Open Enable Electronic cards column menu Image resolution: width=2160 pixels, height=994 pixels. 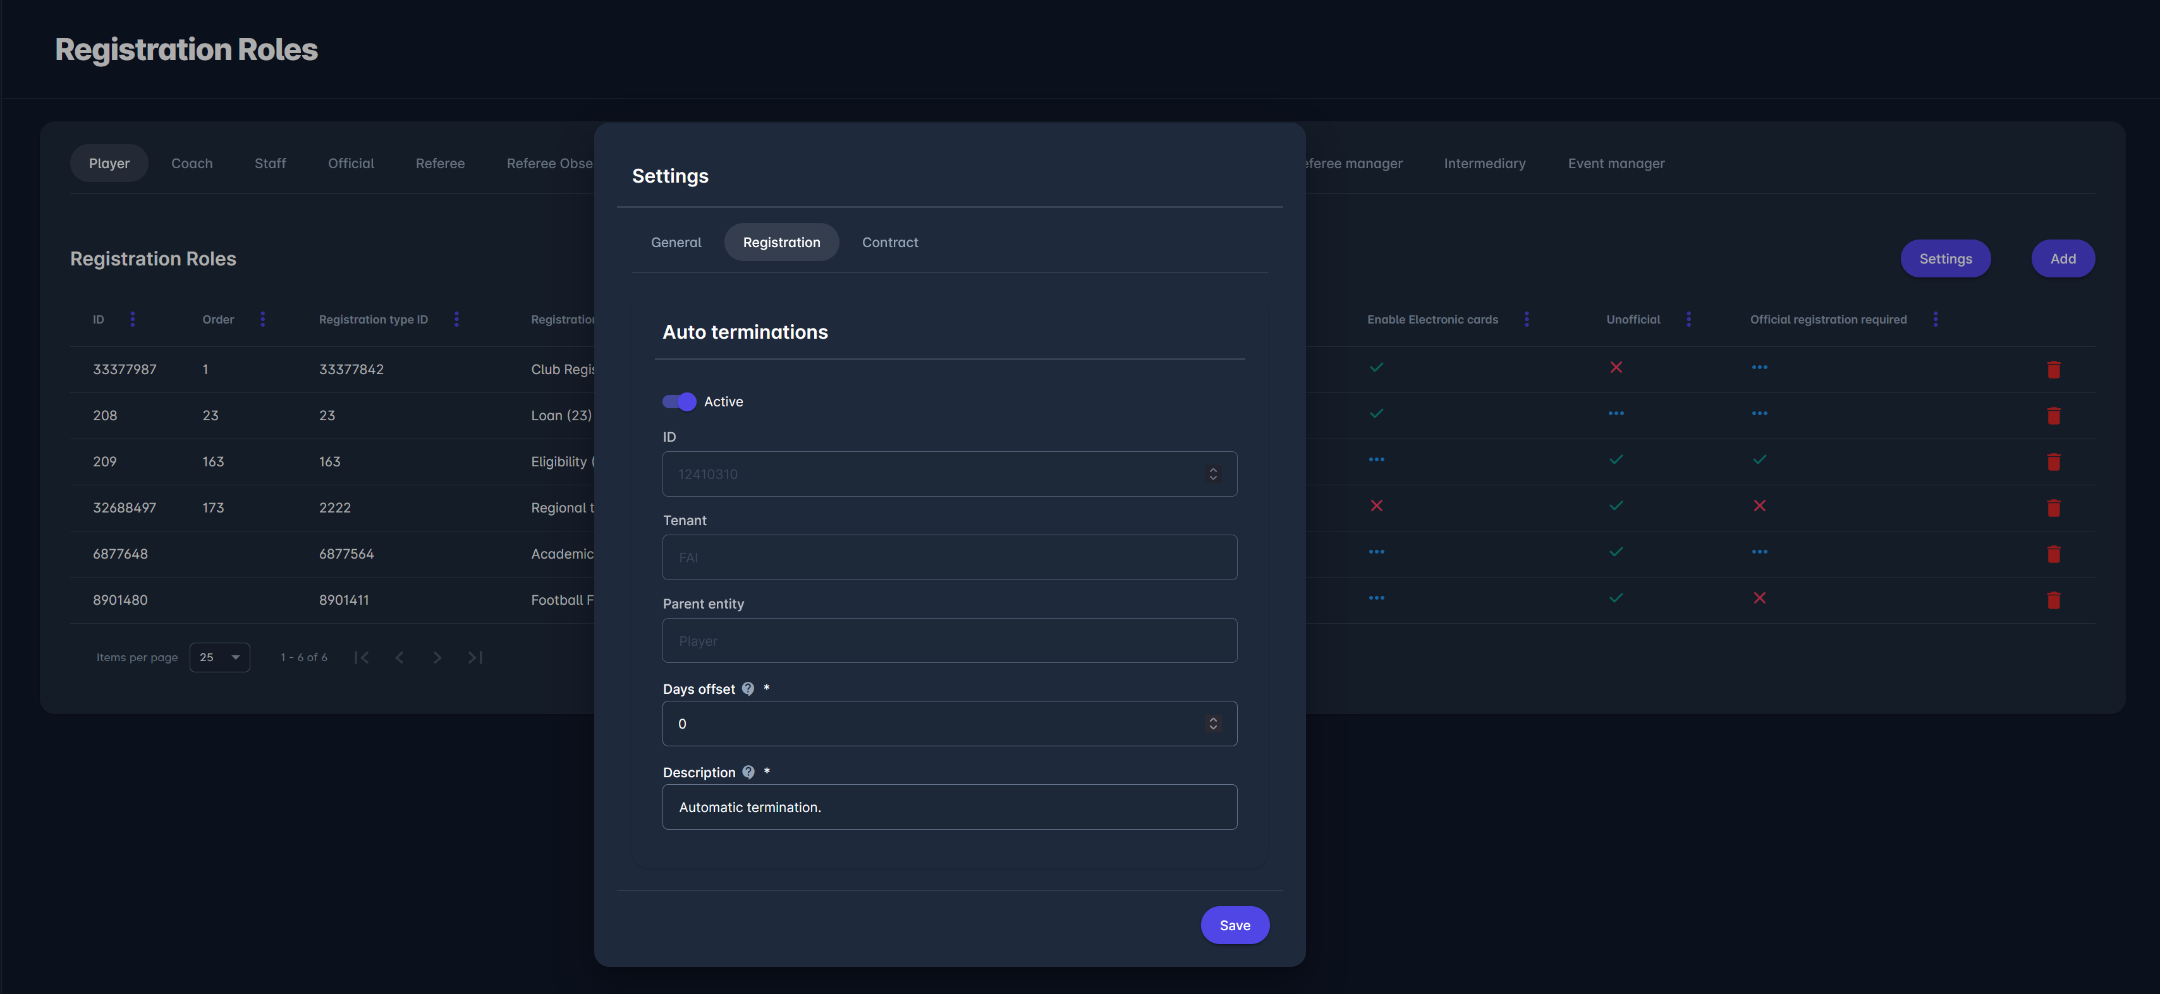[x=1526, y=319]
